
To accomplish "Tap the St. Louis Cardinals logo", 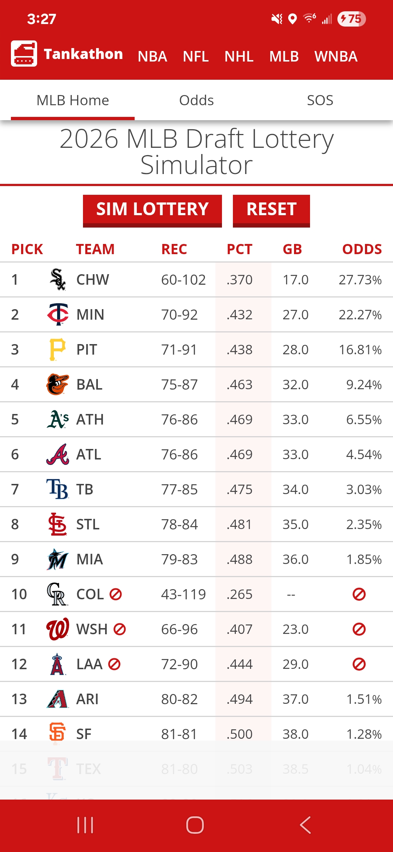I will click(57, 524).
